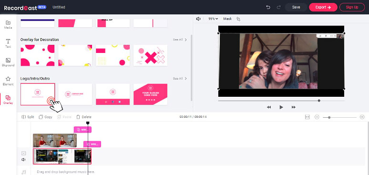The image size is (369, 175).
Task: Click the timeline zoom slider handle
Action: (329, 117)
